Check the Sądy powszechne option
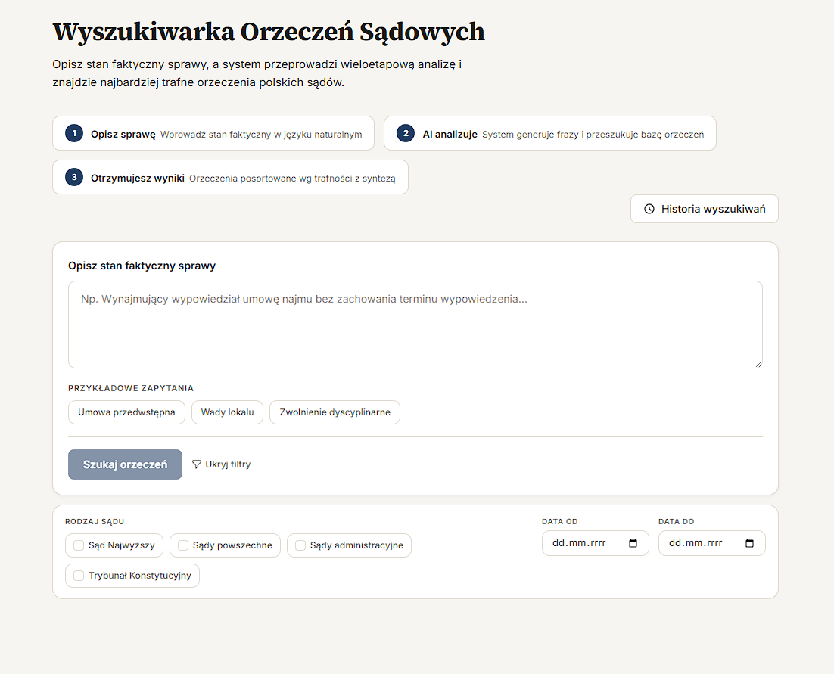Viewport: 834px width, 674px height. [182, 545]
